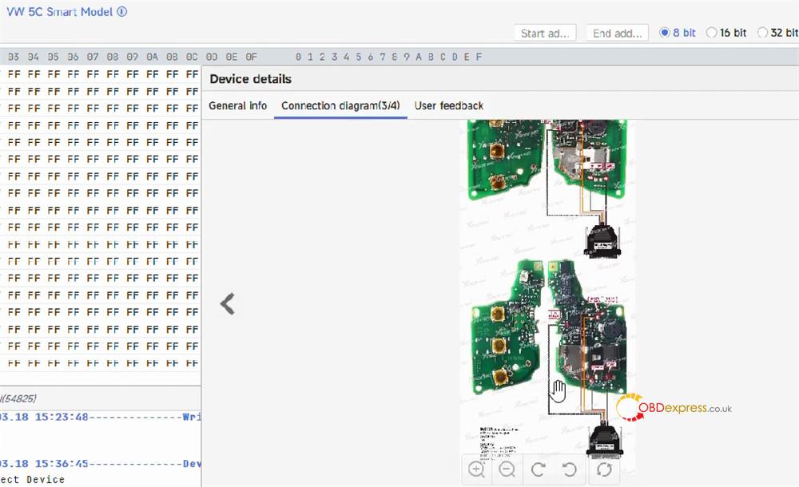Go to previous diagram with left arrow
This screenshot has height=487, width=799.
(x=227, y=303)
